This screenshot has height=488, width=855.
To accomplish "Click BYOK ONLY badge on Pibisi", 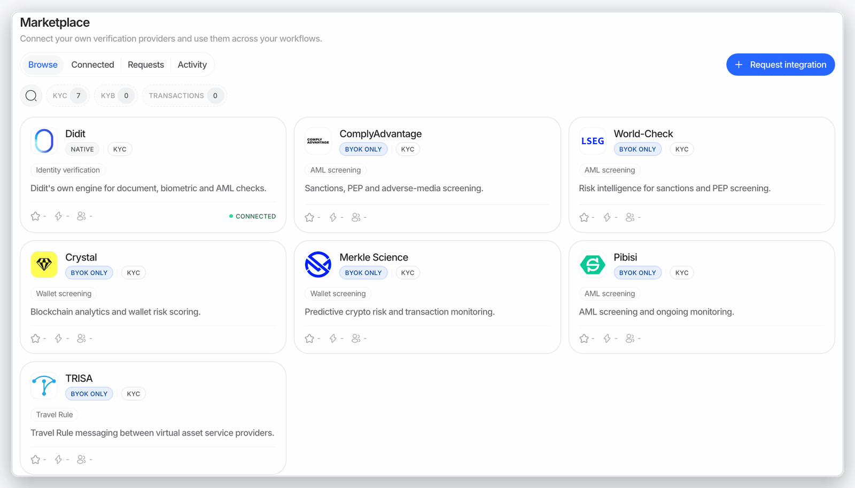I will tap(638, 273).
